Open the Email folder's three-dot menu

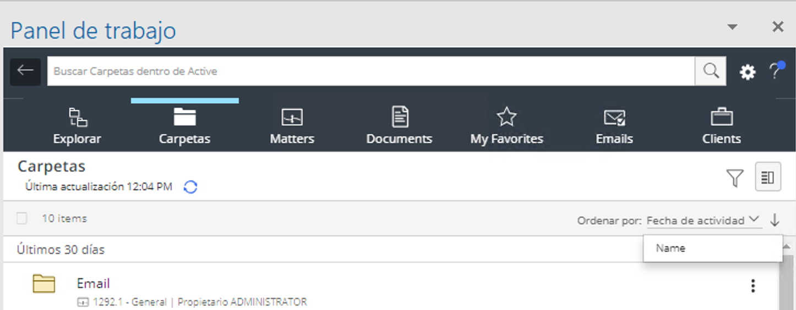pos(753,286)
